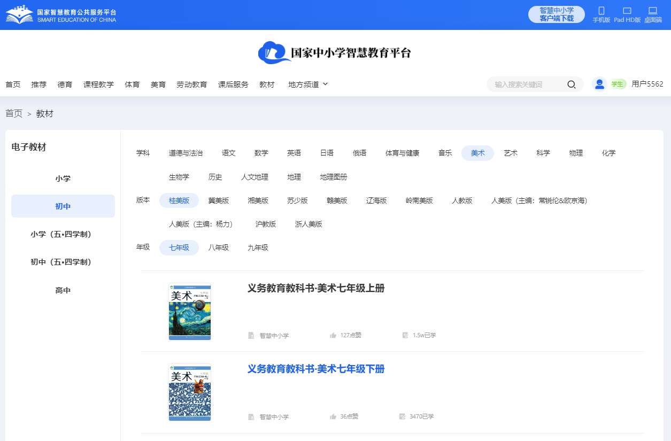
Task: Choose the 美术 subject filter
Action: click(x=478, y=153)
